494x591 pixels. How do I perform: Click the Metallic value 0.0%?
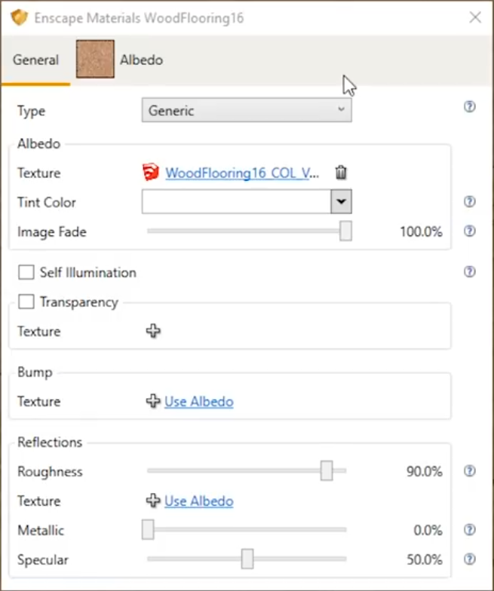tap(428, 531)
